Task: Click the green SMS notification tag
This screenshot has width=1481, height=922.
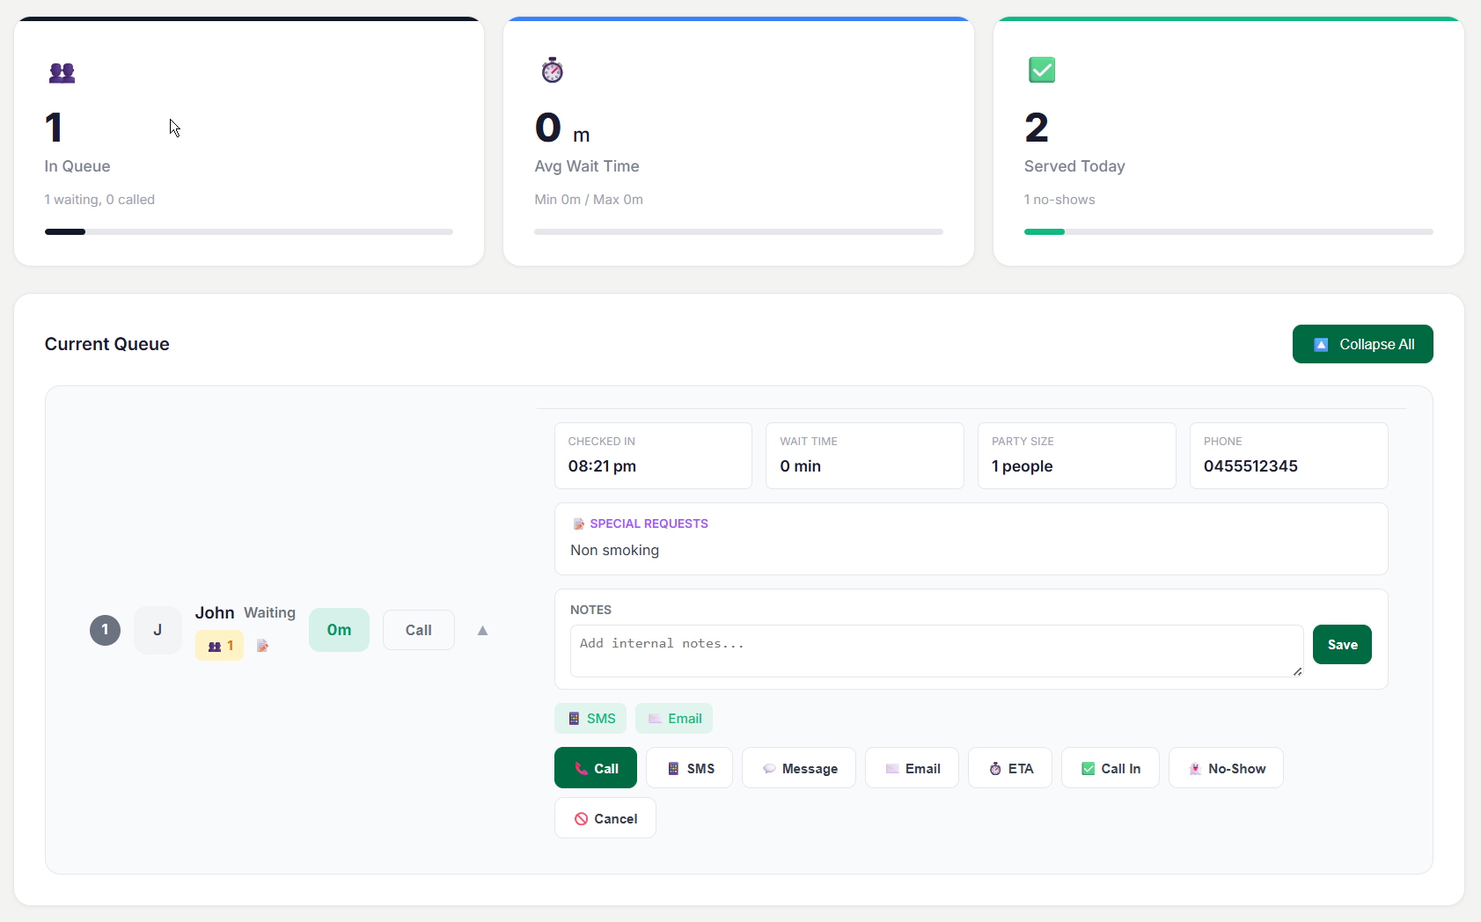Action: [x=590, y=719]
